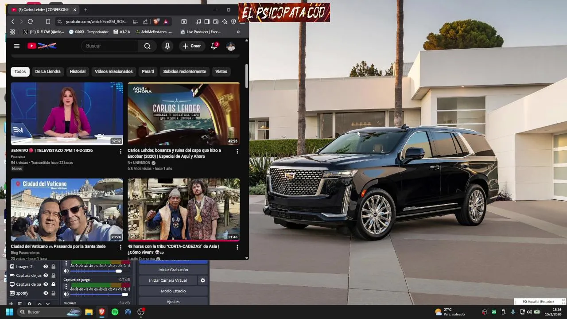Open D-FLOW X bookmark

click(x=43, y=32)
